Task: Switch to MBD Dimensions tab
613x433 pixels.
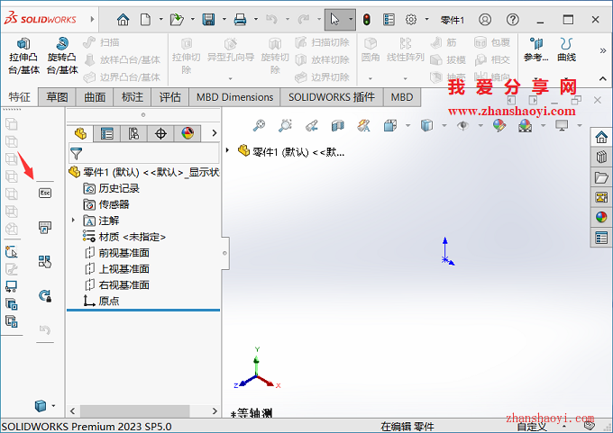Action: [x=234, y=97]
